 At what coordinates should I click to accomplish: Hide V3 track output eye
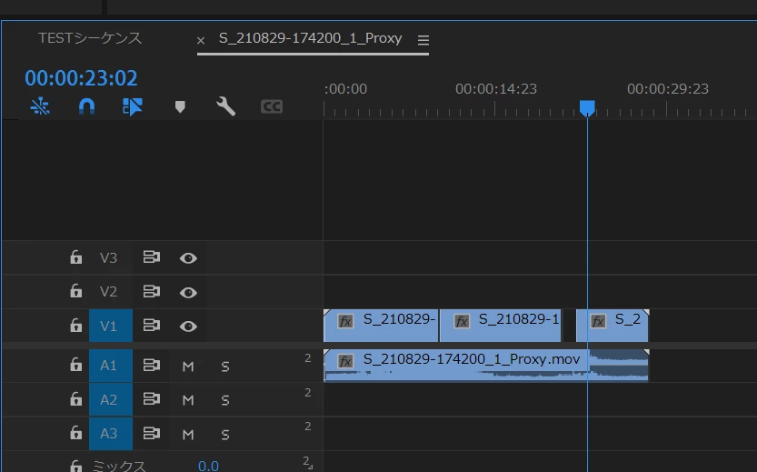188,258
